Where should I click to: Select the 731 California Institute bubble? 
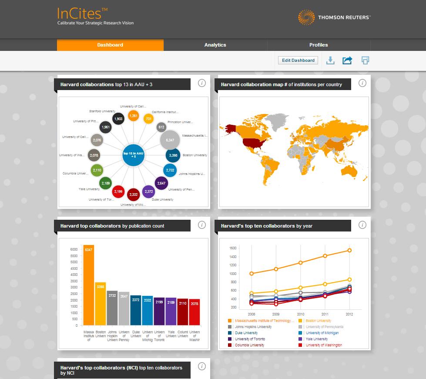149,119
